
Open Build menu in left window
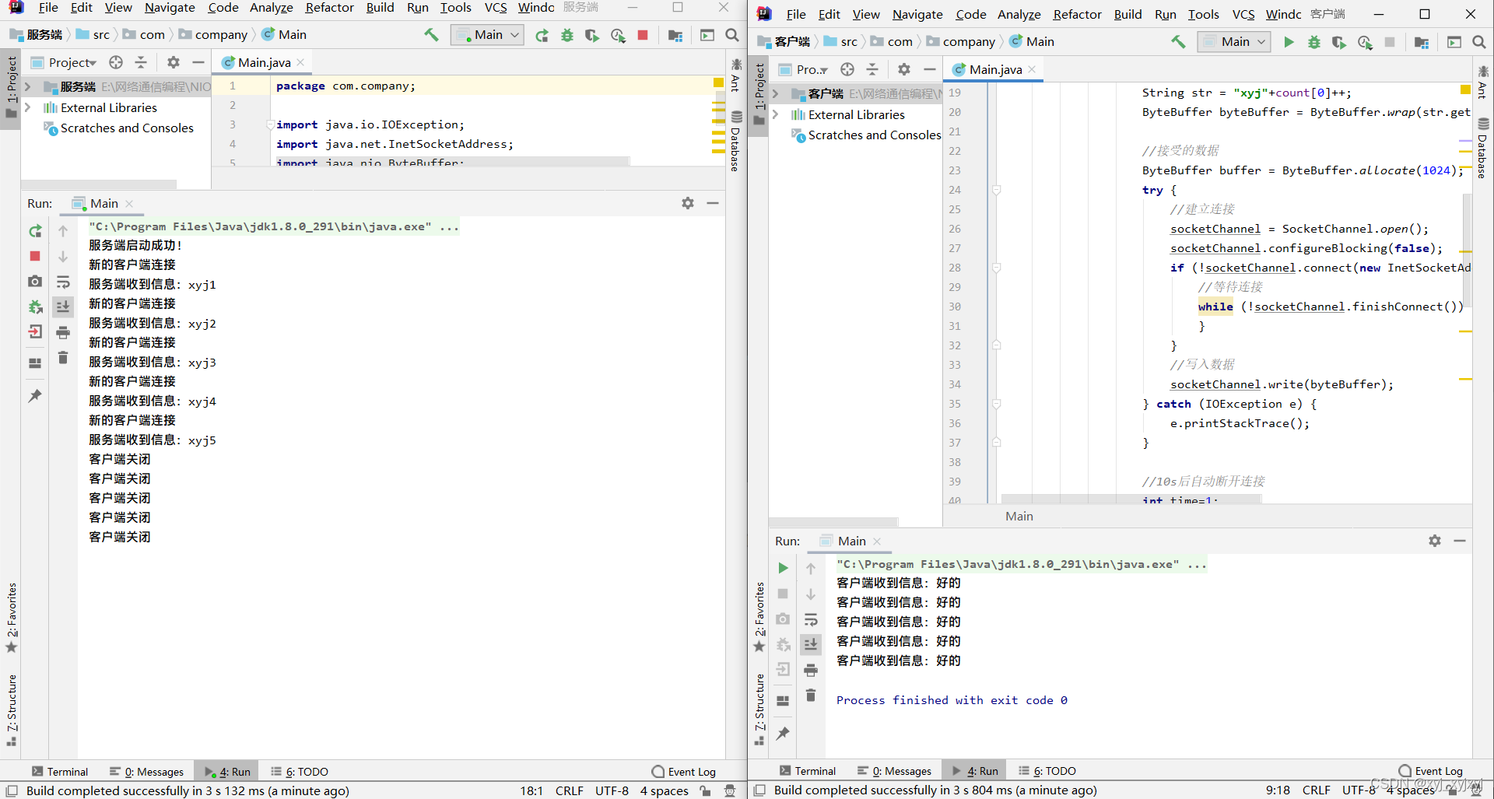380,8
